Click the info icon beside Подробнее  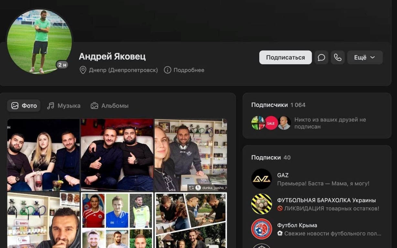[167, 70]
